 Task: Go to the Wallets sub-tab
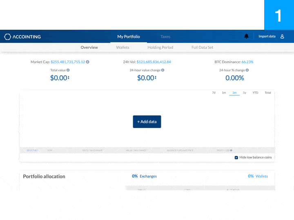122,47
